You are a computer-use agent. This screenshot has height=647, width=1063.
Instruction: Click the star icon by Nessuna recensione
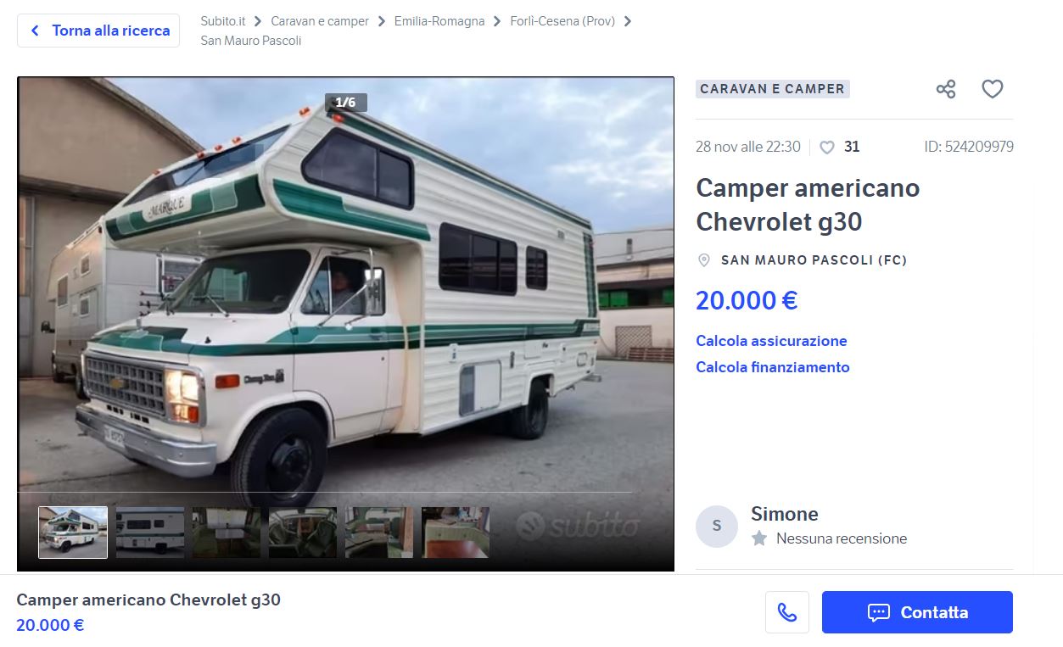coord(759,538)
